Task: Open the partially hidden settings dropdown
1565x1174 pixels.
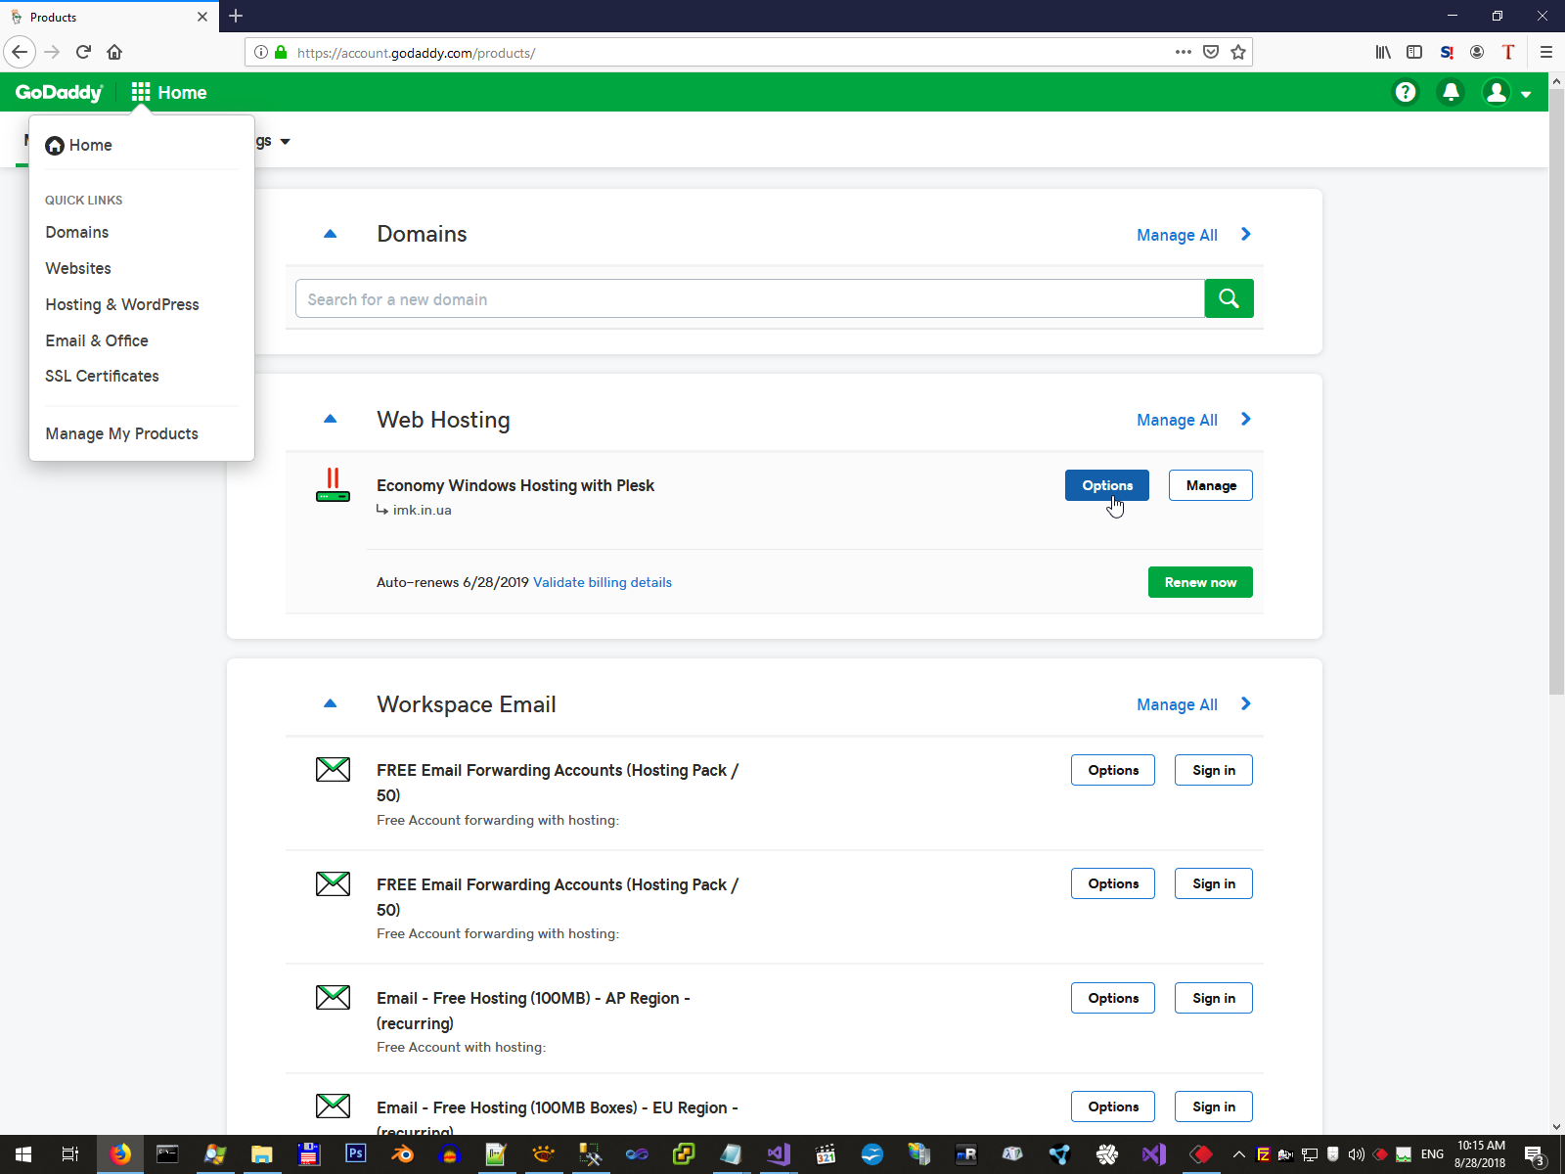Action: click(274, 141)
